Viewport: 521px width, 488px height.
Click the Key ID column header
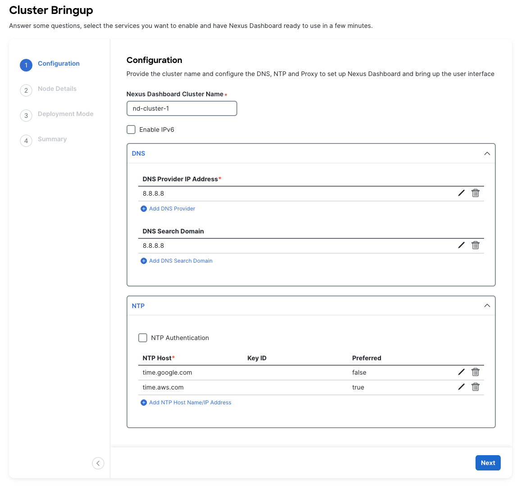pos(257,358)
